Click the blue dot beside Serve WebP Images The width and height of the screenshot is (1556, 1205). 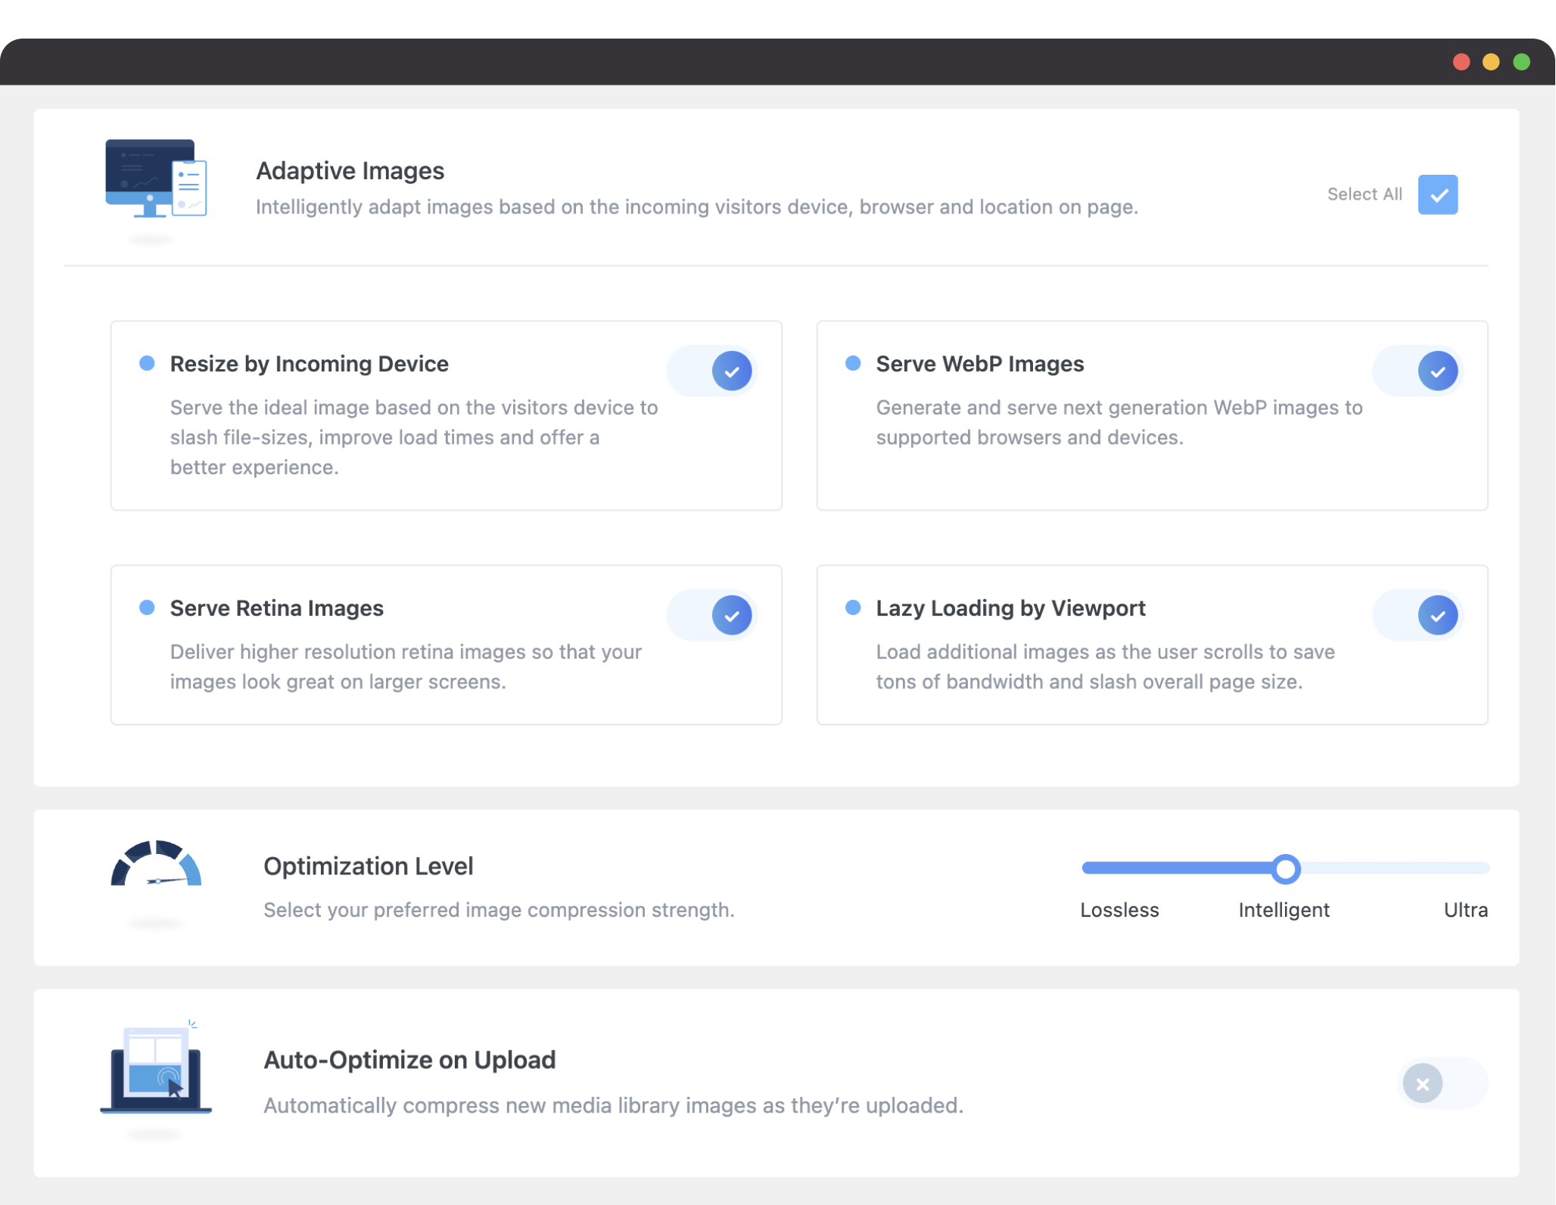click(x=853, y=364)
